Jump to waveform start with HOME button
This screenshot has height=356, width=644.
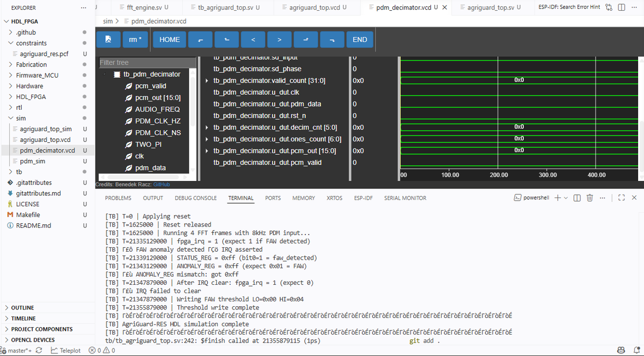coord(170,40)
